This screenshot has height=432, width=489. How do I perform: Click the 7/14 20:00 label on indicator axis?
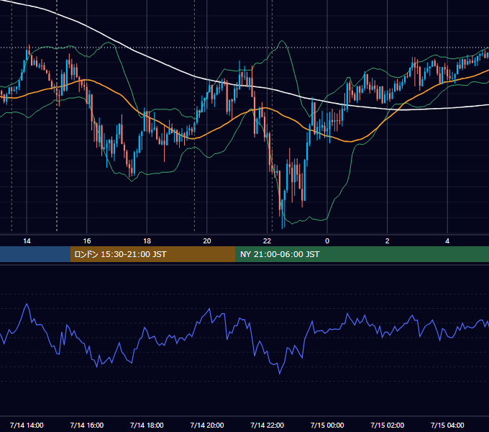pyautogui.click(x=207, y=425)
